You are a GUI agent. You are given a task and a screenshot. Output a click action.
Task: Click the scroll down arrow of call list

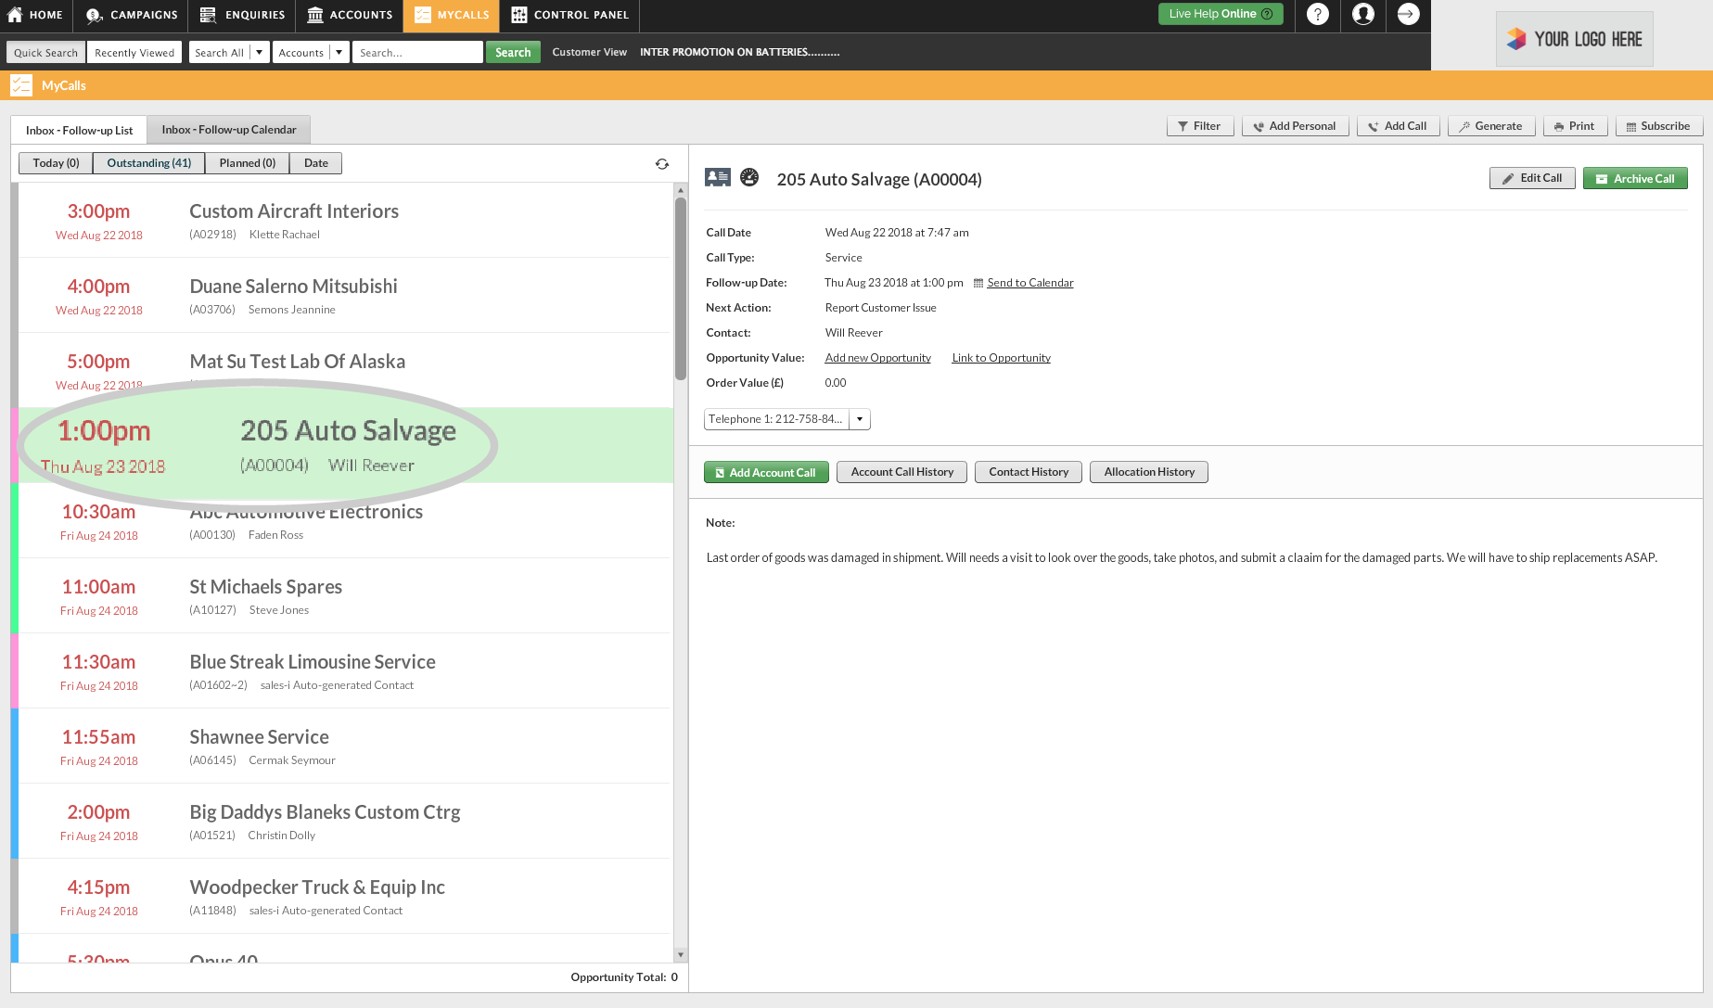click(681, 954)
